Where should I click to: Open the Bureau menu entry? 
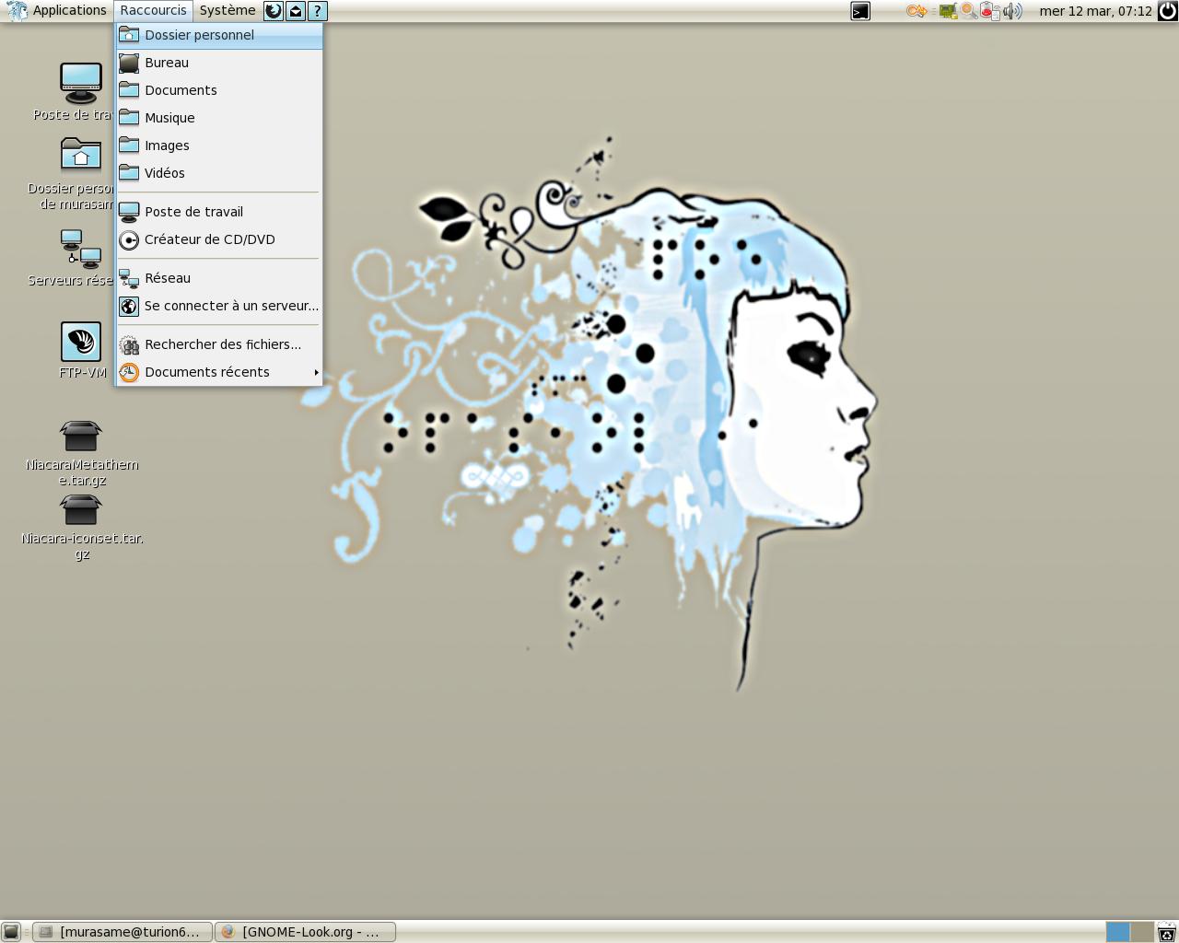219,63
